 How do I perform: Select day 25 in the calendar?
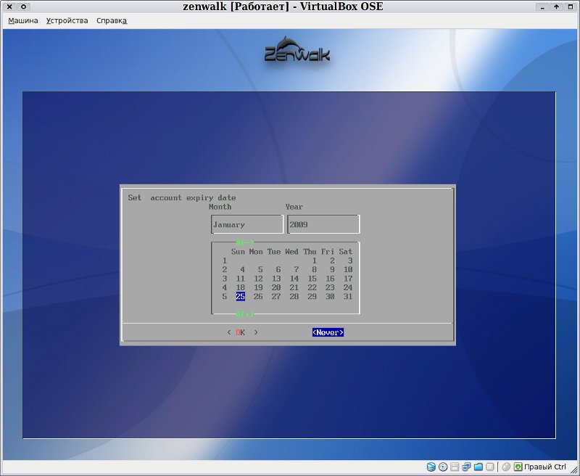241,297
